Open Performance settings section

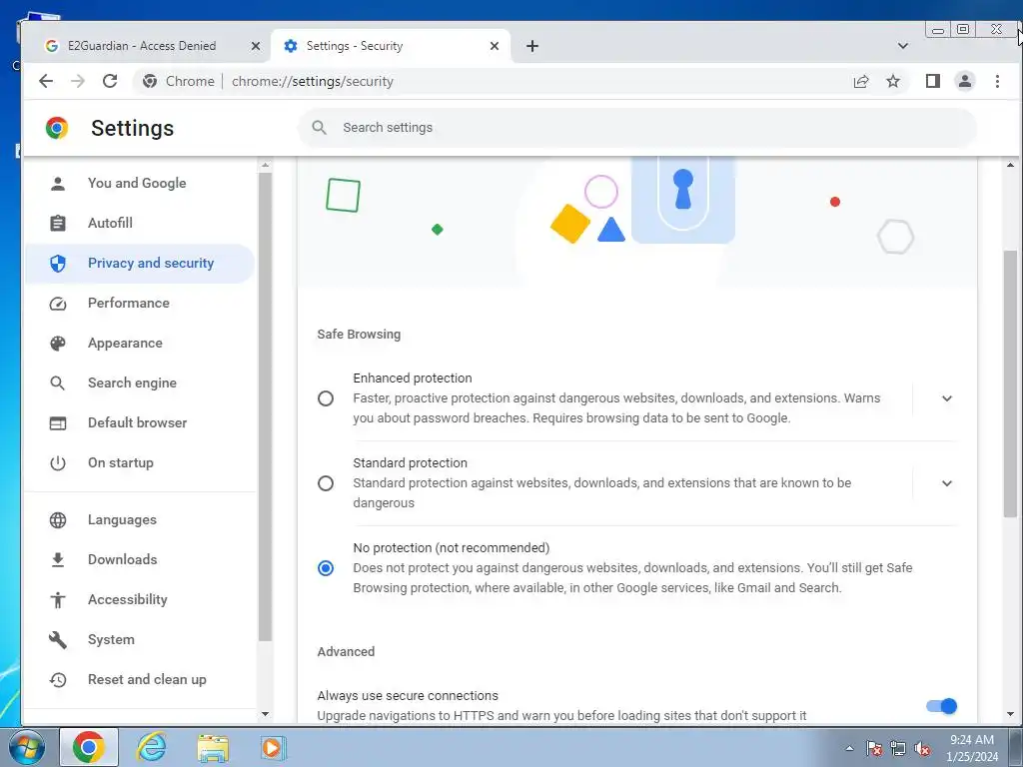[139, 304]
